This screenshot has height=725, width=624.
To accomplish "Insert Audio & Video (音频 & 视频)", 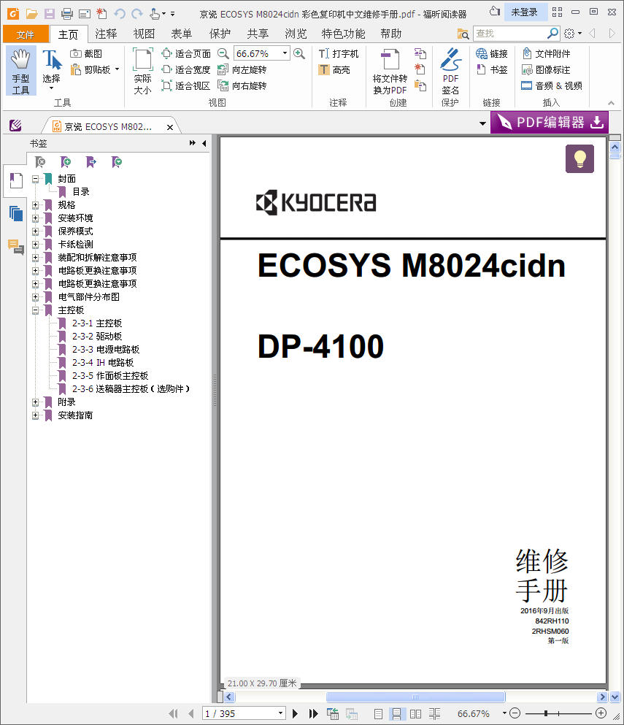I will click(x=552, y=85).
